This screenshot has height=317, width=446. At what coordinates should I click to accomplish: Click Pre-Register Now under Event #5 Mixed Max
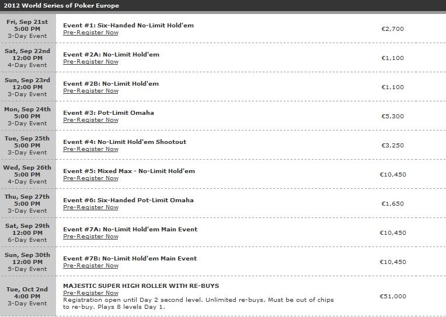(90, 178)
